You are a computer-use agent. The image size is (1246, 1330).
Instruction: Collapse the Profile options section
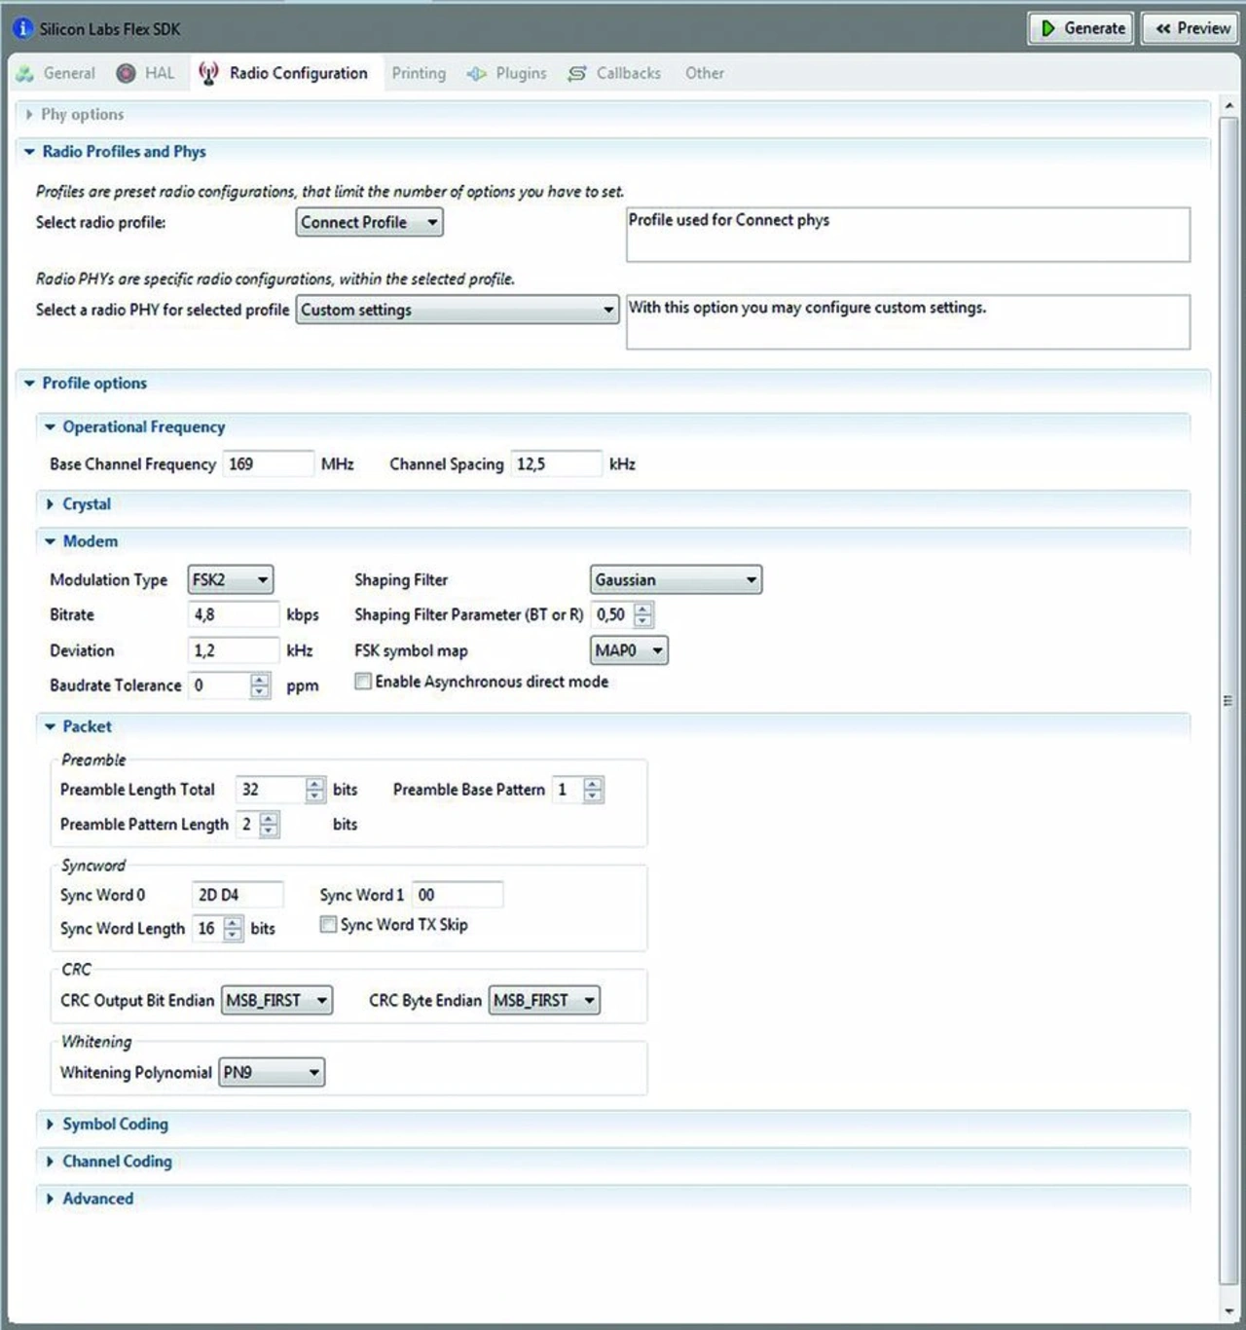coord(29,384)
